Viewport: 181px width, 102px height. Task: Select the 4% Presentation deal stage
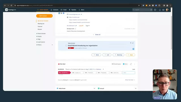pyautogui.click(x=102, y=73)
